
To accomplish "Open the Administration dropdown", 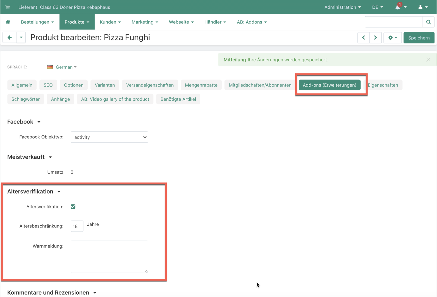I will (x=343, y=7).
